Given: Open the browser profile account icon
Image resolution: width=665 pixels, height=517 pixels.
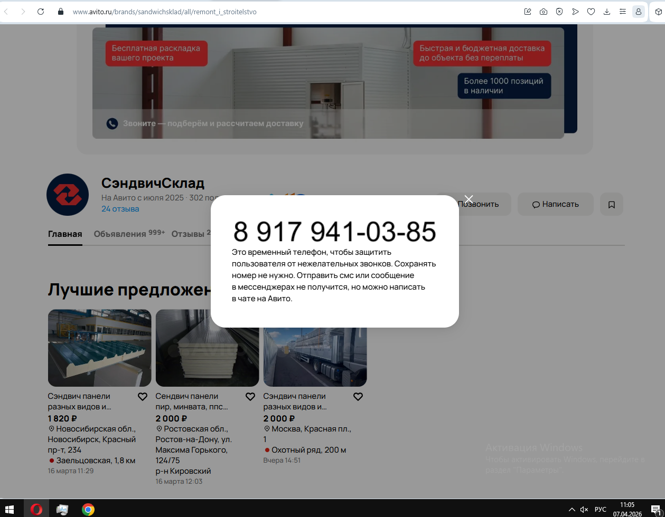Looking at the screenshot, I should click(x=639, y=11).
